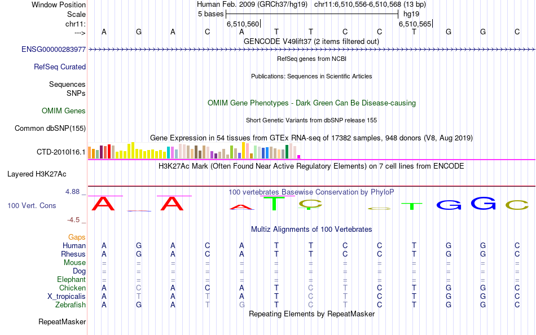This screenshot has width=536, height=335.
Task: Select the Window Position label
Action: tap(59, 5)
